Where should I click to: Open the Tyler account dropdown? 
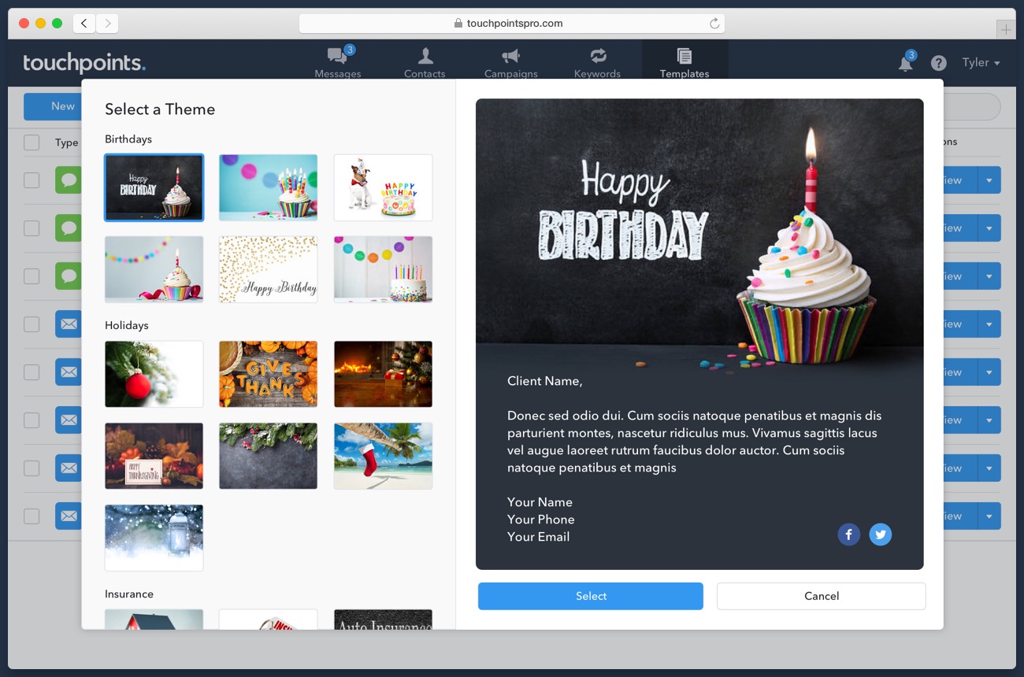[979, 62]
